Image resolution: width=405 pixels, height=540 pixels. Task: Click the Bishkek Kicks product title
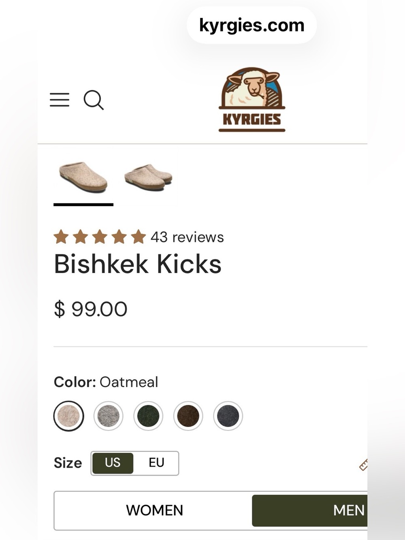pos(138,264)
